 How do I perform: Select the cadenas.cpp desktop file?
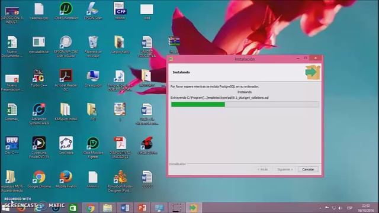point(39,11)
